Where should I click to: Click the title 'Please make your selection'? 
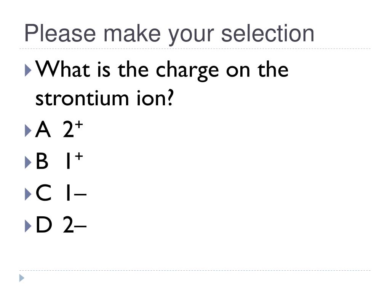tap(169, 34)
